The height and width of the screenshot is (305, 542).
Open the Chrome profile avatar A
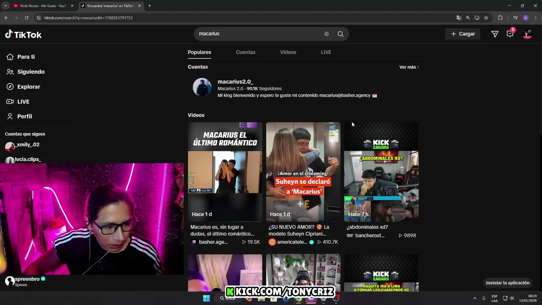[525, 18]
